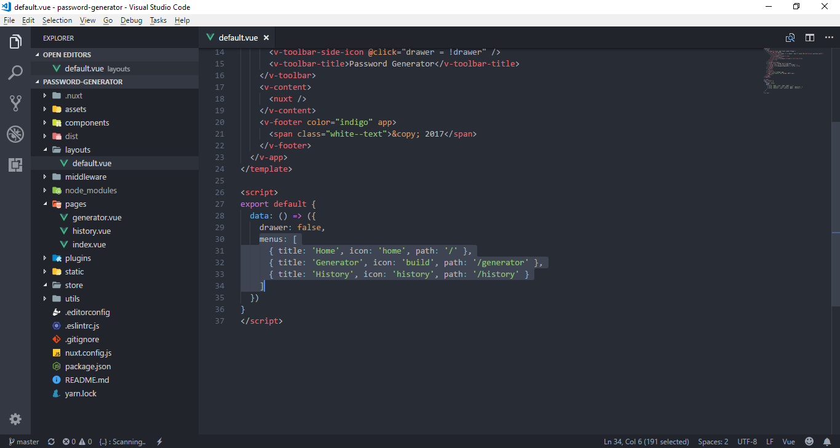840x448 pixels.
Task: Open the File menu
Action: tap(9, 20)
